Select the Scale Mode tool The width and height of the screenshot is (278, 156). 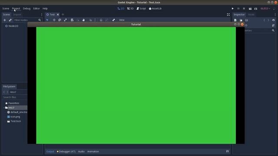point(66,20)
